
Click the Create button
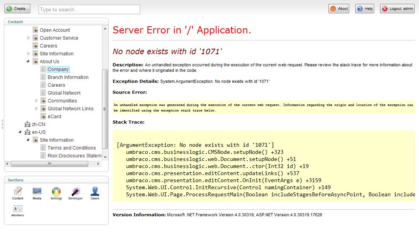pyautogui.click(x=17, y=9)
